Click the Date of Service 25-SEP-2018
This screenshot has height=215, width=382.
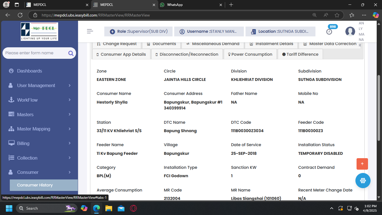[244, 153]
